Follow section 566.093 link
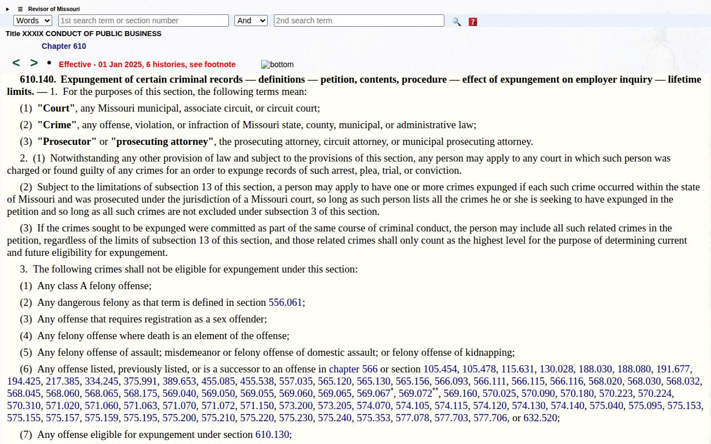 (x=452, y=381)
